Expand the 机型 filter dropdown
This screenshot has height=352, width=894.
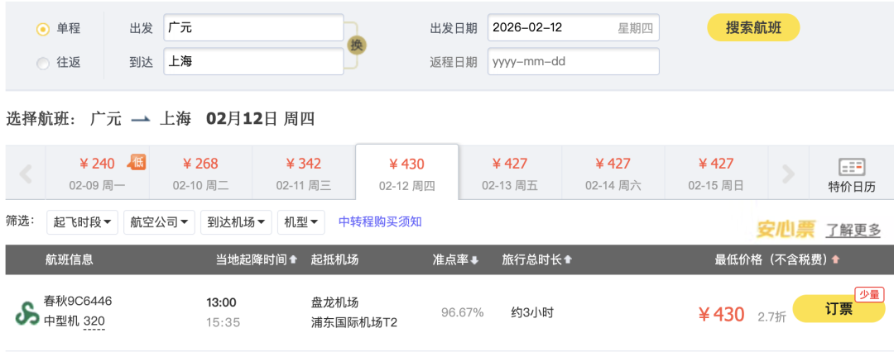tap(300, 222)
